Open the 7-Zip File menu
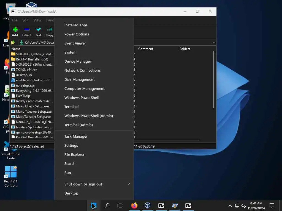 (x=15, y=20)
